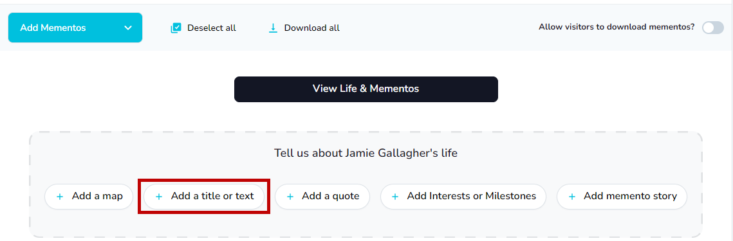
Task: Click Add memento story
Action: (622, 197)
